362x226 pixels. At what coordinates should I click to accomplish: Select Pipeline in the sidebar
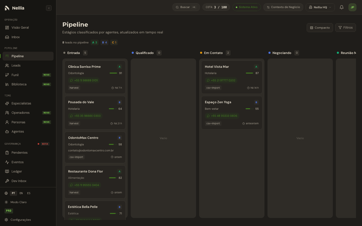click(x=28, y=56)
